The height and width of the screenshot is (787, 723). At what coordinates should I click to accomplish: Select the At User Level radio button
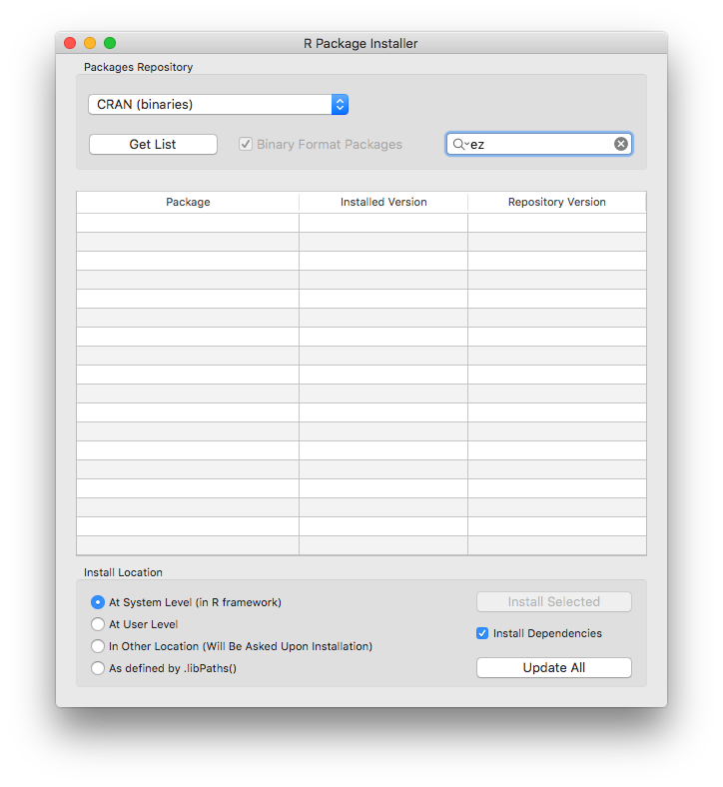pos(98,624)
